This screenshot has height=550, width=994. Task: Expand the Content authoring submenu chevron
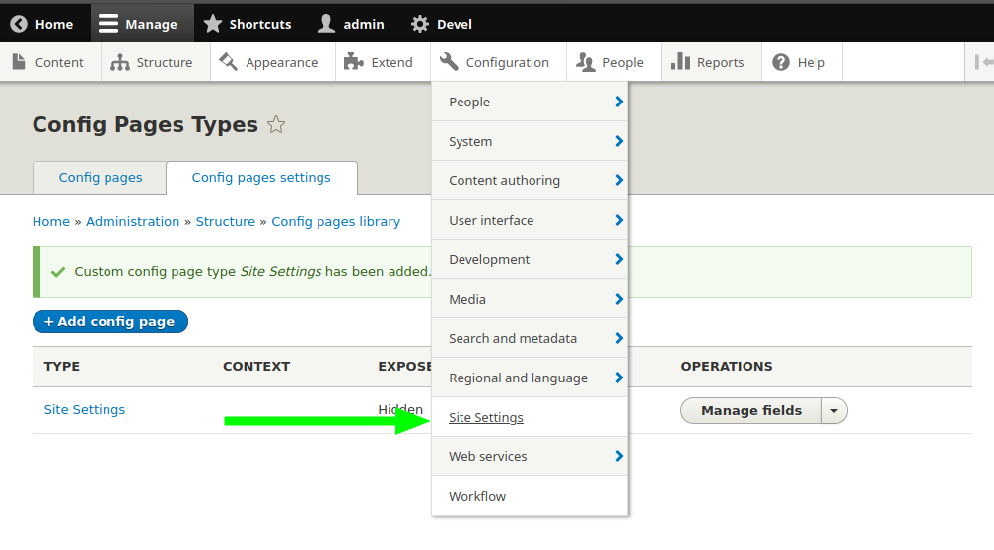619,180
